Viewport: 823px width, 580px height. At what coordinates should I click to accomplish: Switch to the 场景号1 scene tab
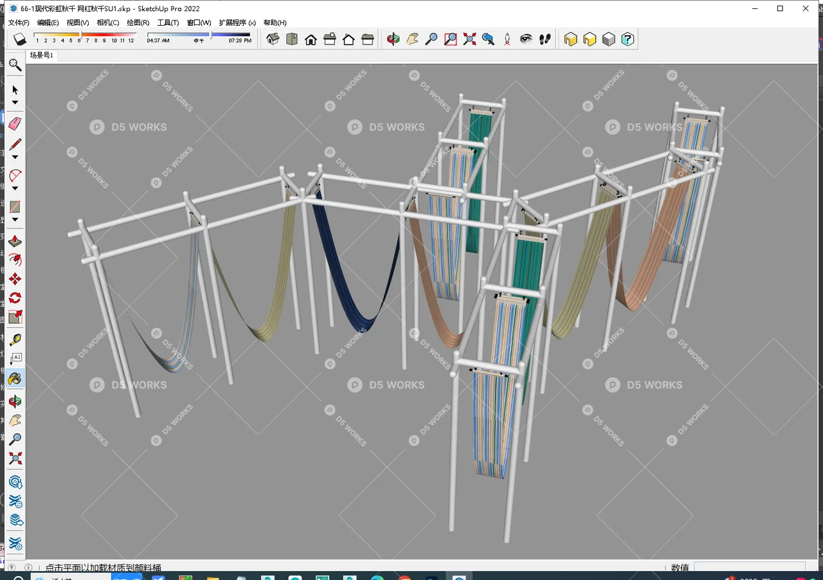41,55
